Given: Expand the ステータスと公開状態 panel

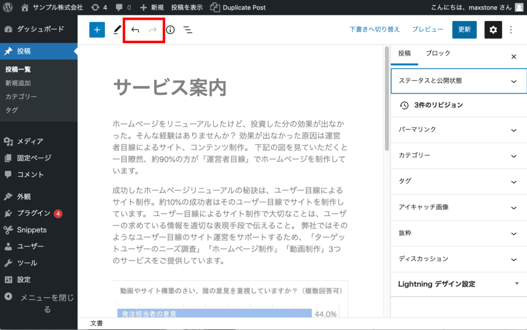Looking at the screenshot, I should (458, 81).
